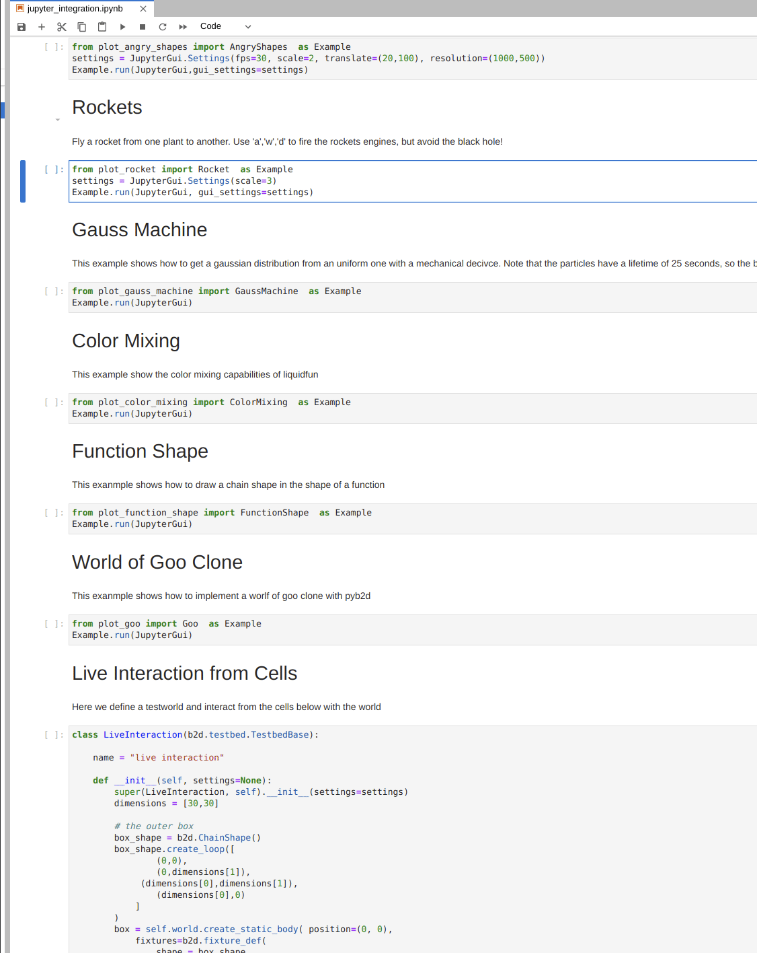Copy the selected cell

click(x=82, y=27)
